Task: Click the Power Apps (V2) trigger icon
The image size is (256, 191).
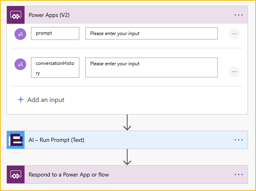Action: [x=16, y=15]
